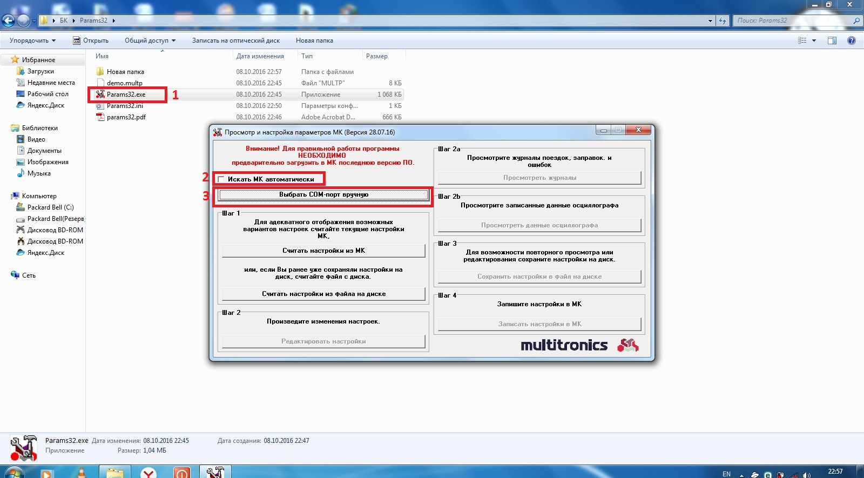Open Компьютер in the navigation pane
The width and height of the screenshot is (864, 478).
tap(39, 196)
